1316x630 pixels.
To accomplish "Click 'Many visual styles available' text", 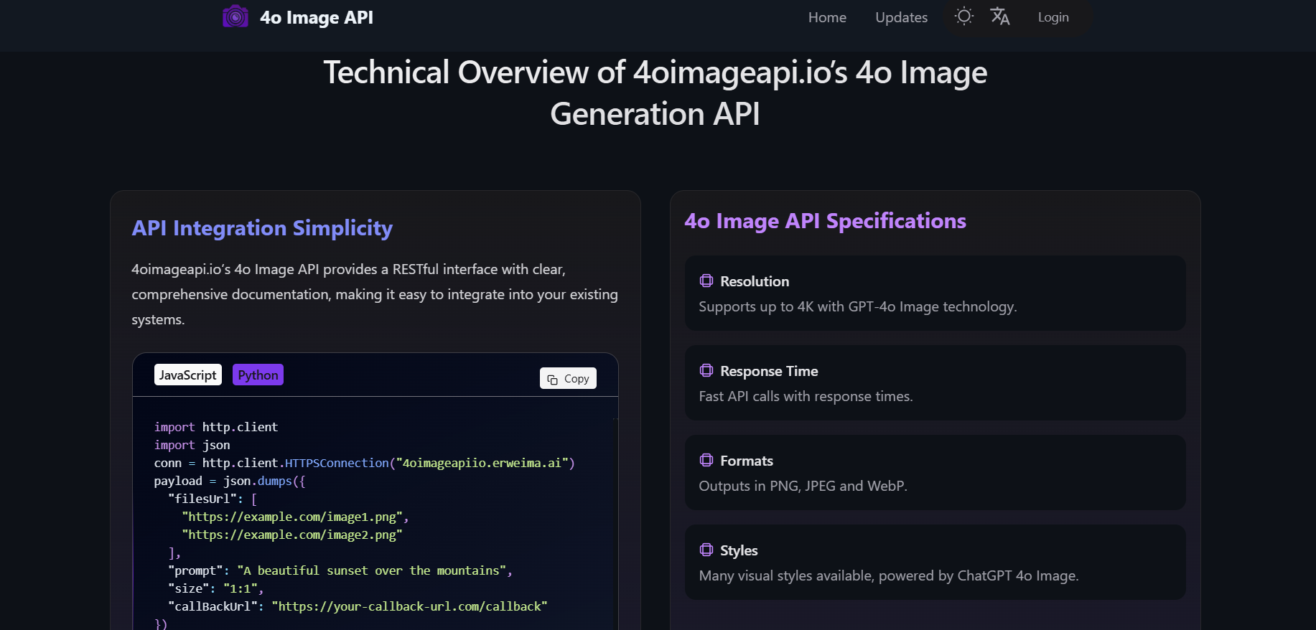I will (889, 575).
